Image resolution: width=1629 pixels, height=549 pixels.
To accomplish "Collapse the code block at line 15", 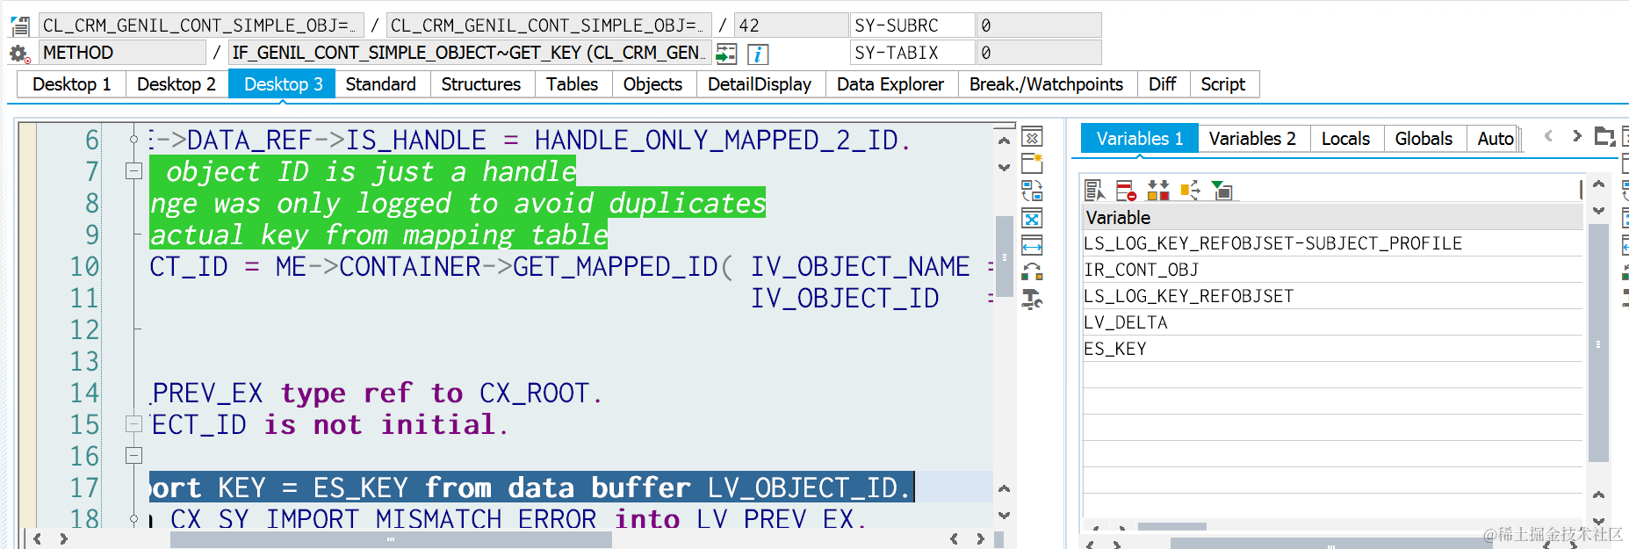I will pos(133,424).
